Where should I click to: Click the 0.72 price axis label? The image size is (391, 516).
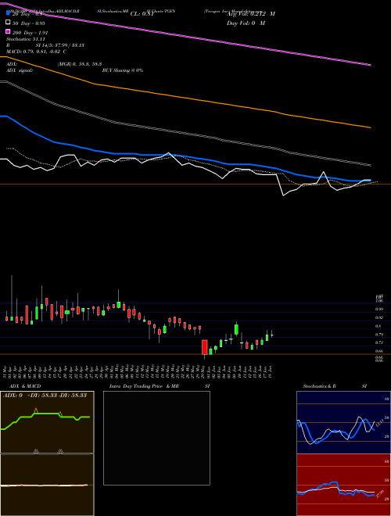point(378,342)
